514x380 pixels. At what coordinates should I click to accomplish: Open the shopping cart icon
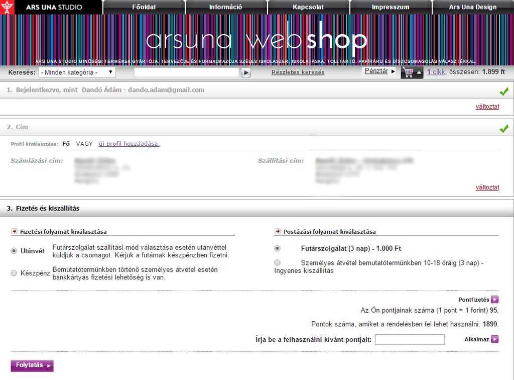pos(408,72)
